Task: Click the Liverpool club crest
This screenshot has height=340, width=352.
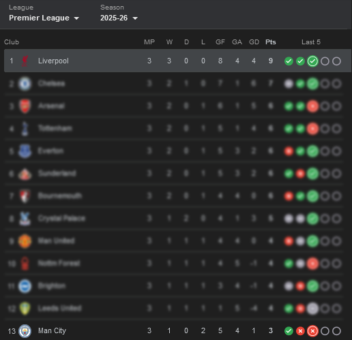Action: point(25,61)
